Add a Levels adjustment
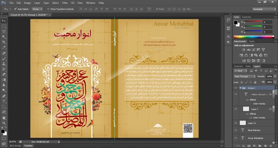This screenshot has height=148, width=278. pos(249,50)
